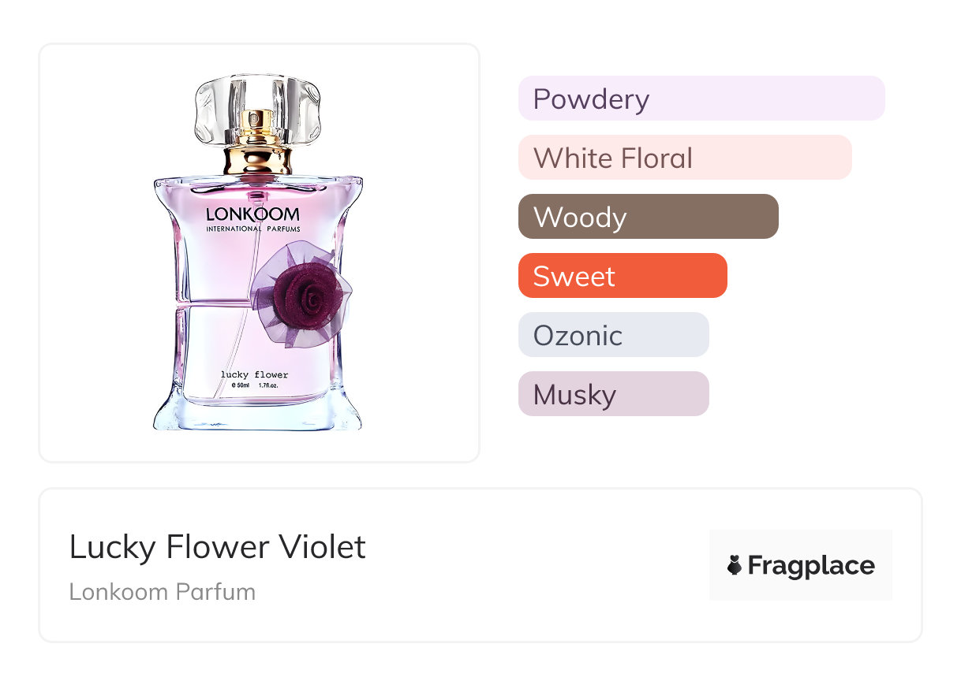Click the Fragplace wordmark text
The width and height of the screenshot is (961, 681).
(811, 565)
